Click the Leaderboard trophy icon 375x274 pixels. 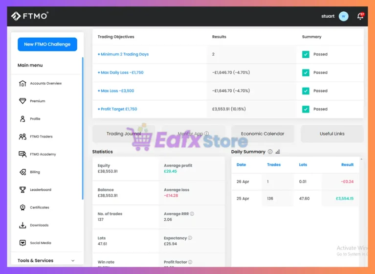point(22,189)
